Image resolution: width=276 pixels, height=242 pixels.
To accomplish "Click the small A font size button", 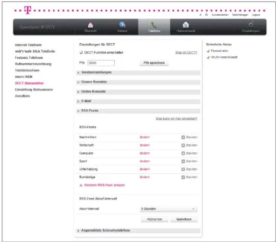I will coord(200,15).
